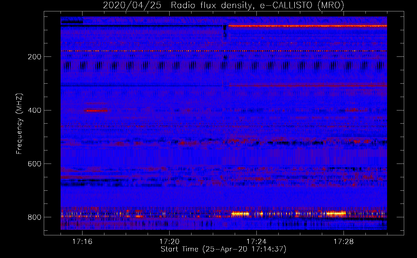
Task: Click the 17:28 time tick label
Action: point(344,242)
